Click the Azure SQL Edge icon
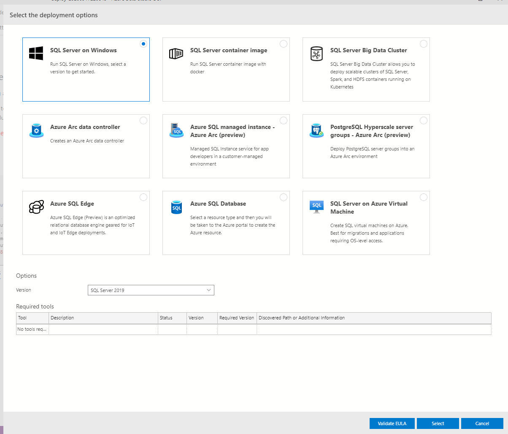The width and height of the screenshot is (508, 434). point(36,207)
